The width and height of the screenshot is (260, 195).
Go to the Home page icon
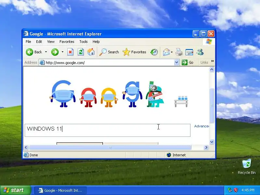click(91, 52)
